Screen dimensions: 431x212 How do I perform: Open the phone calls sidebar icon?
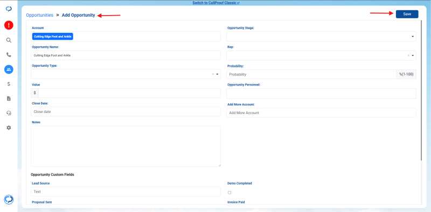click(9, 55)
